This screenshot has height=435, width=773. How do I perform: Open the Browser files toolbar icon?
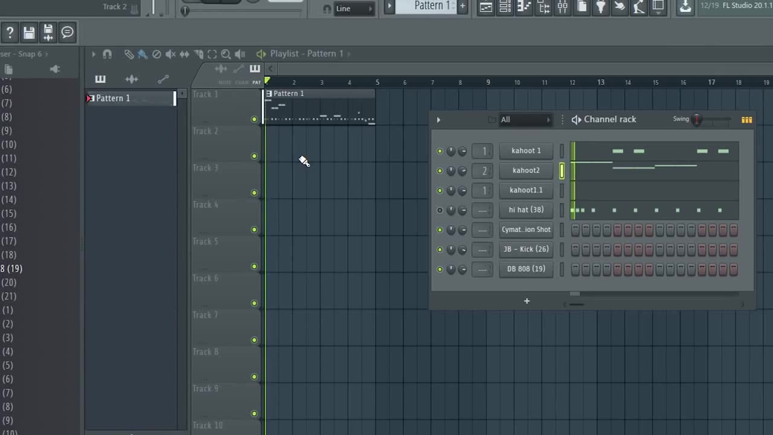click(582, 7)
